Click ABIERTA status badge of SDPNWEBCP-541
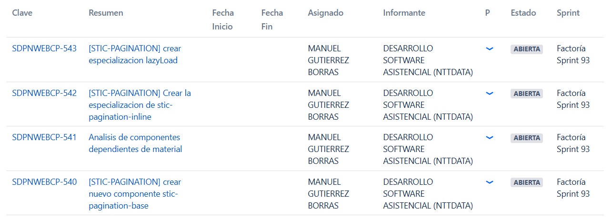Screen dimensions: 612x219 (x=527, y=138)
